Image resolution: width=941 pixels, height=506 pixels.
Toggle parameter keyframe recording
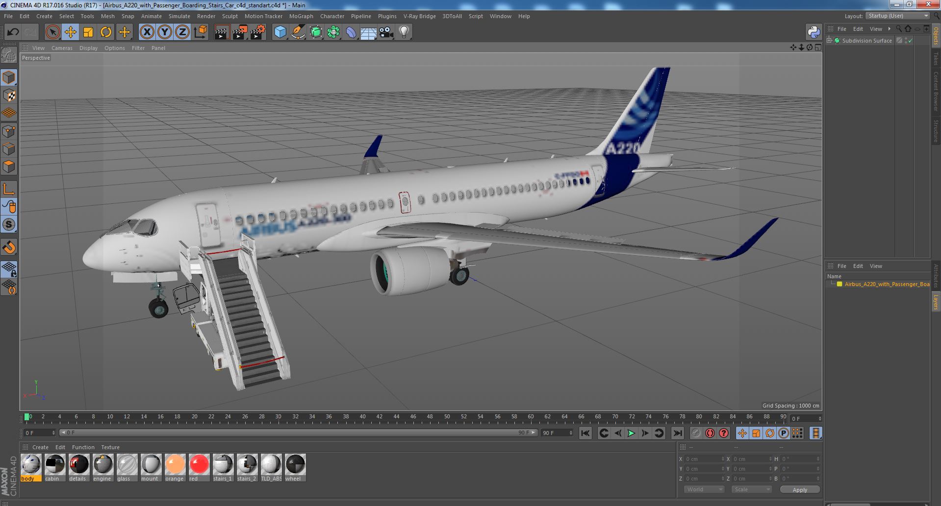pos(784,433)
